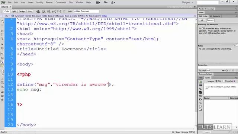Dismiss the info bar with its close icon
The image size is (238, 134).
click(195, 16)
